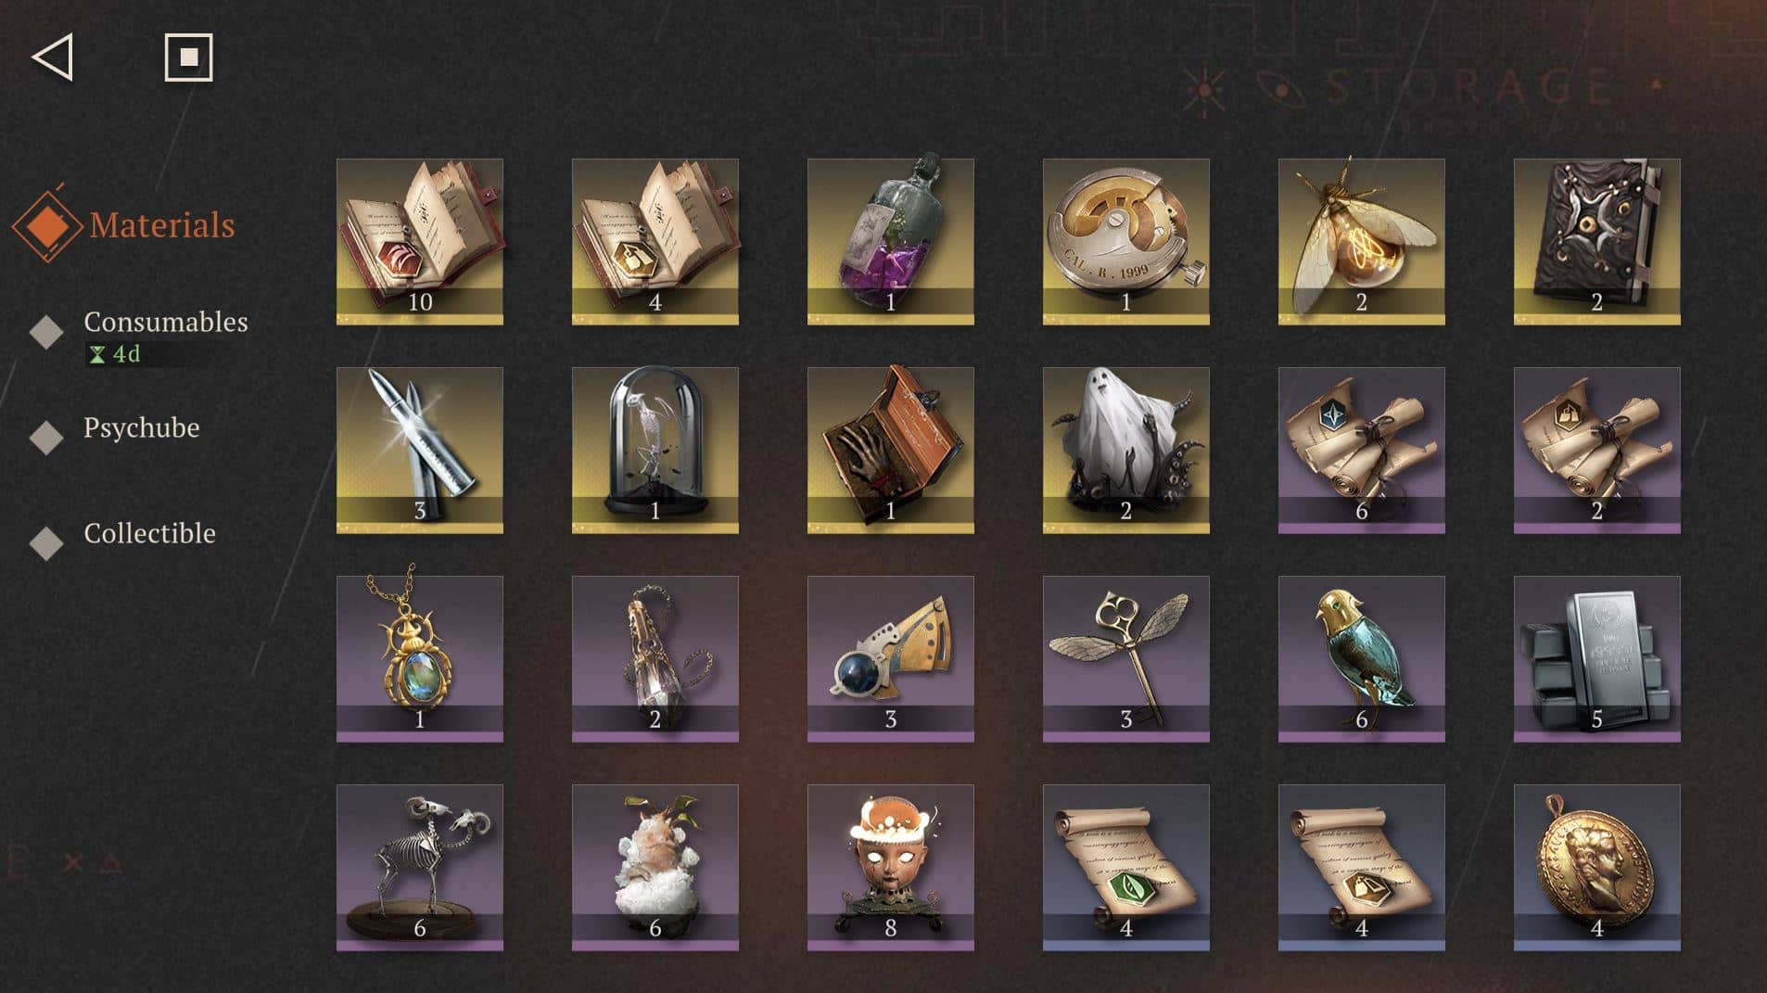
Task: Select the open book with count 10
Action: coord(419,241)
